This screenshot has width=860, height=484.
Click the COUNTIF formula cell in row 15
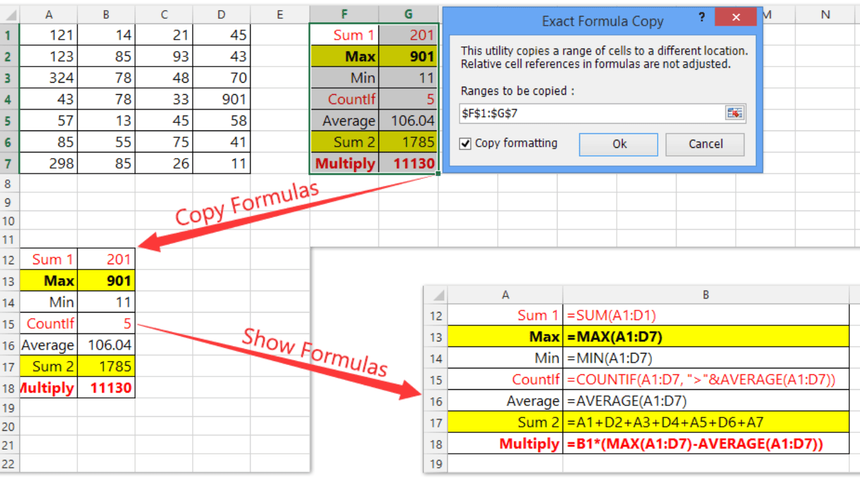705,380
